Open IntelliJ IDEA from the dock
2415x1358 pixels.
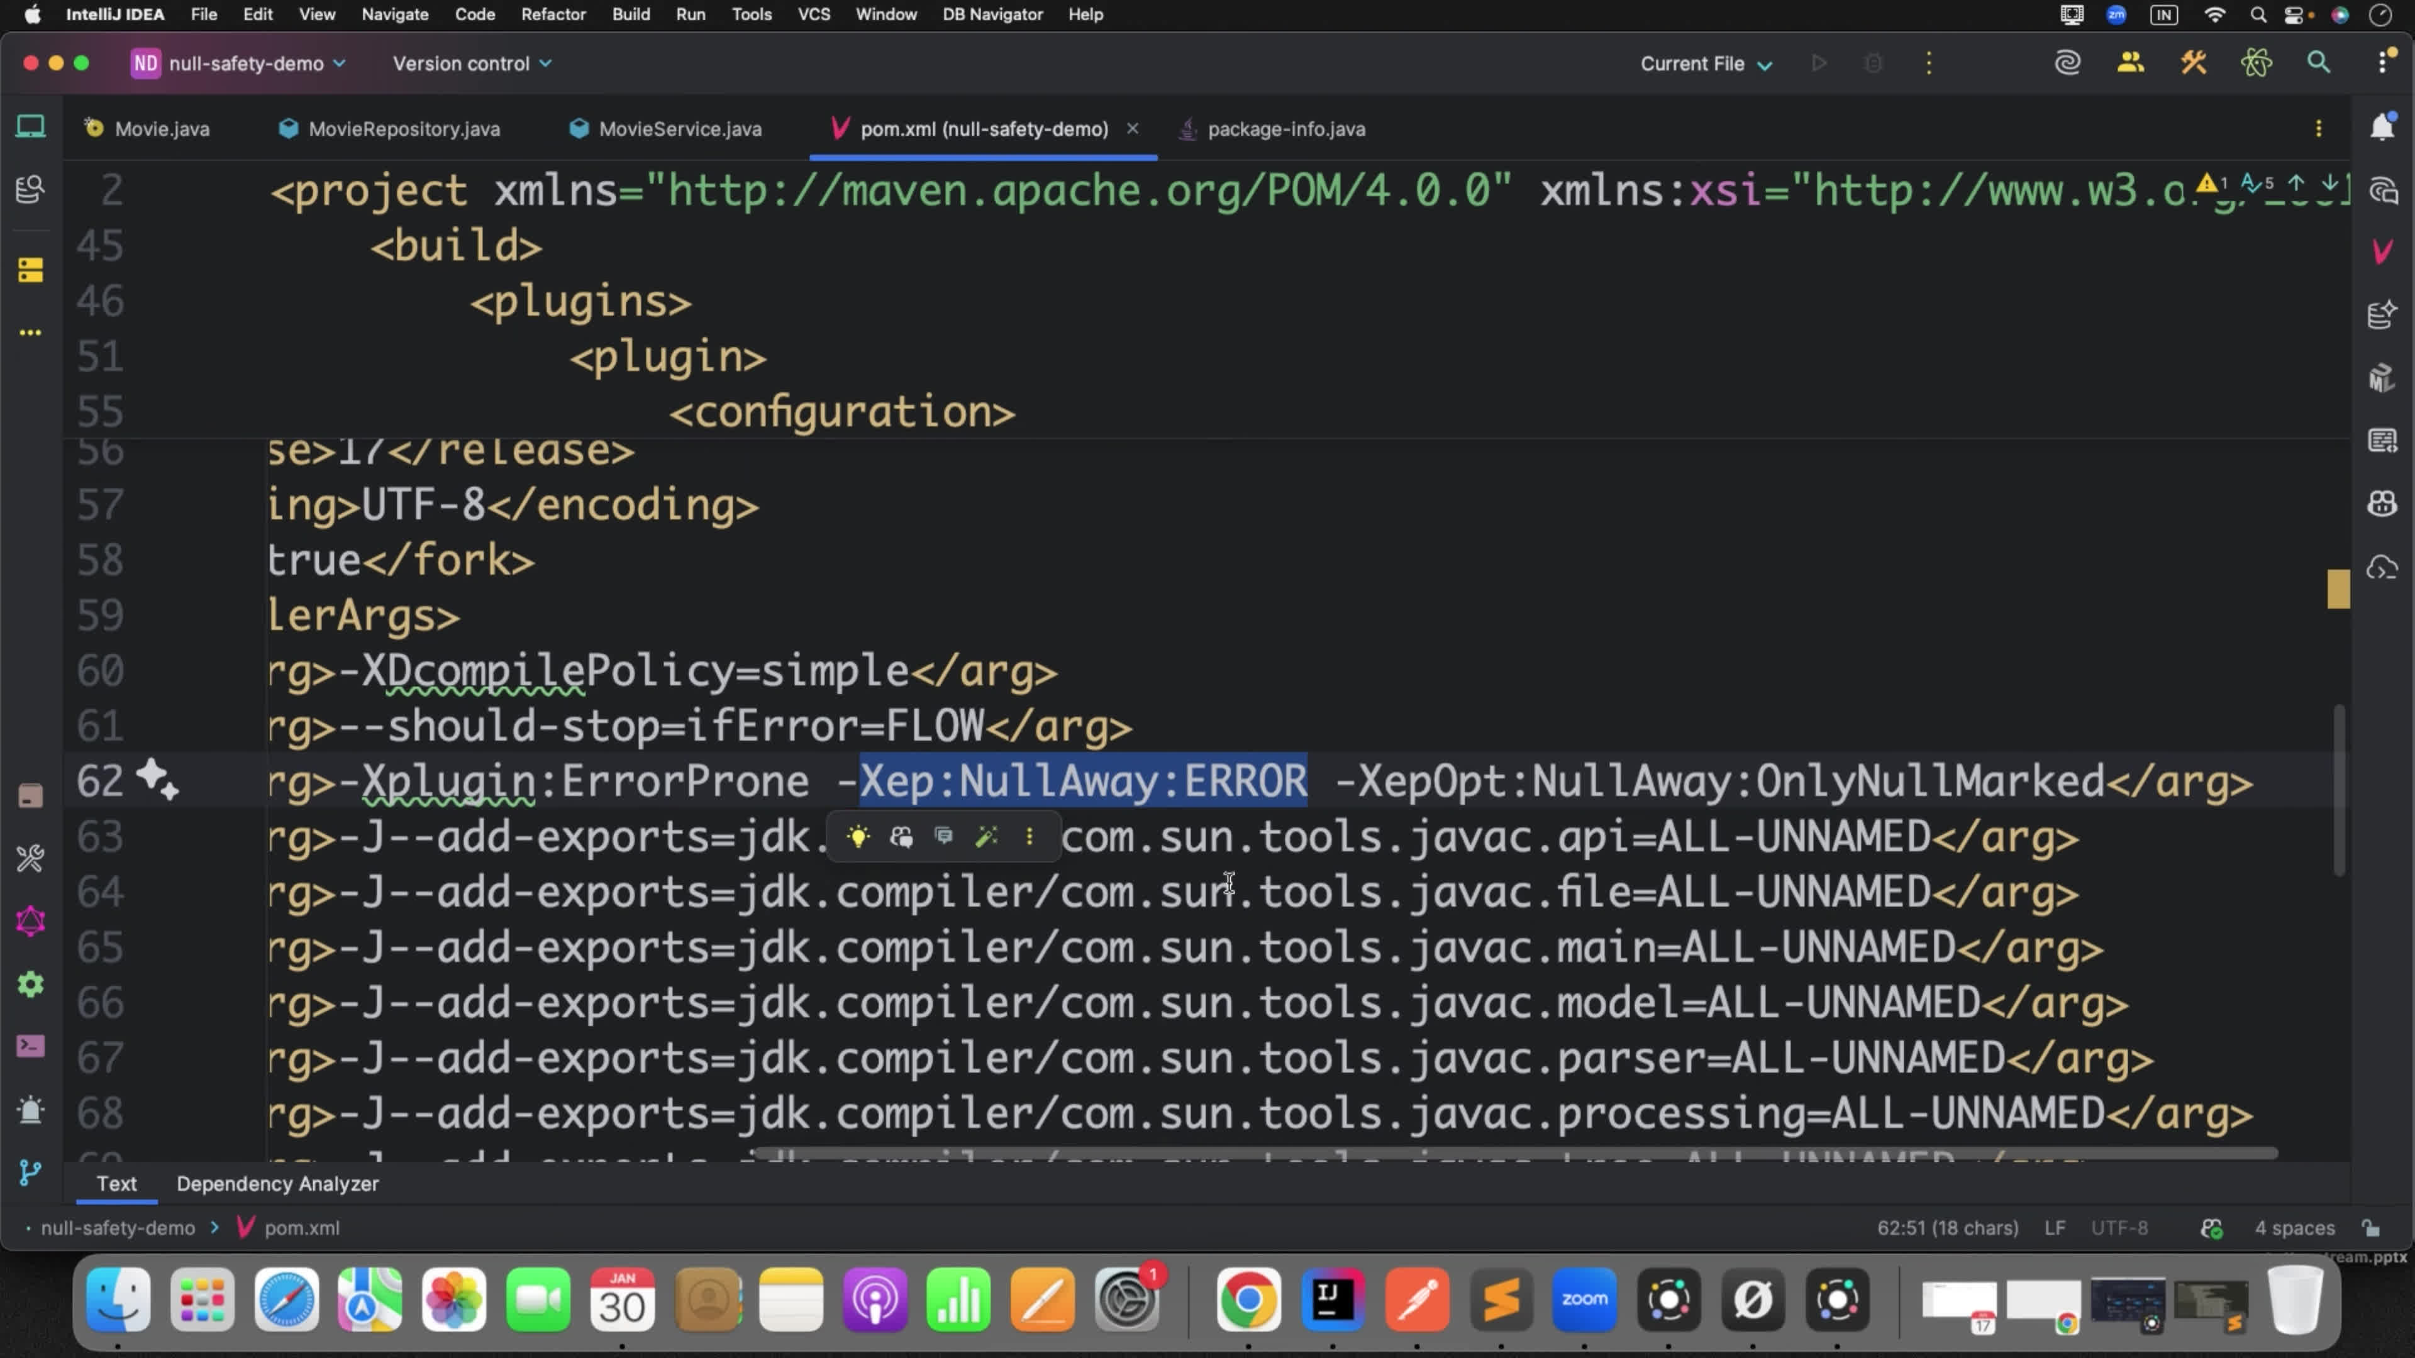pyautogui.click(x=1332, y=1300)
